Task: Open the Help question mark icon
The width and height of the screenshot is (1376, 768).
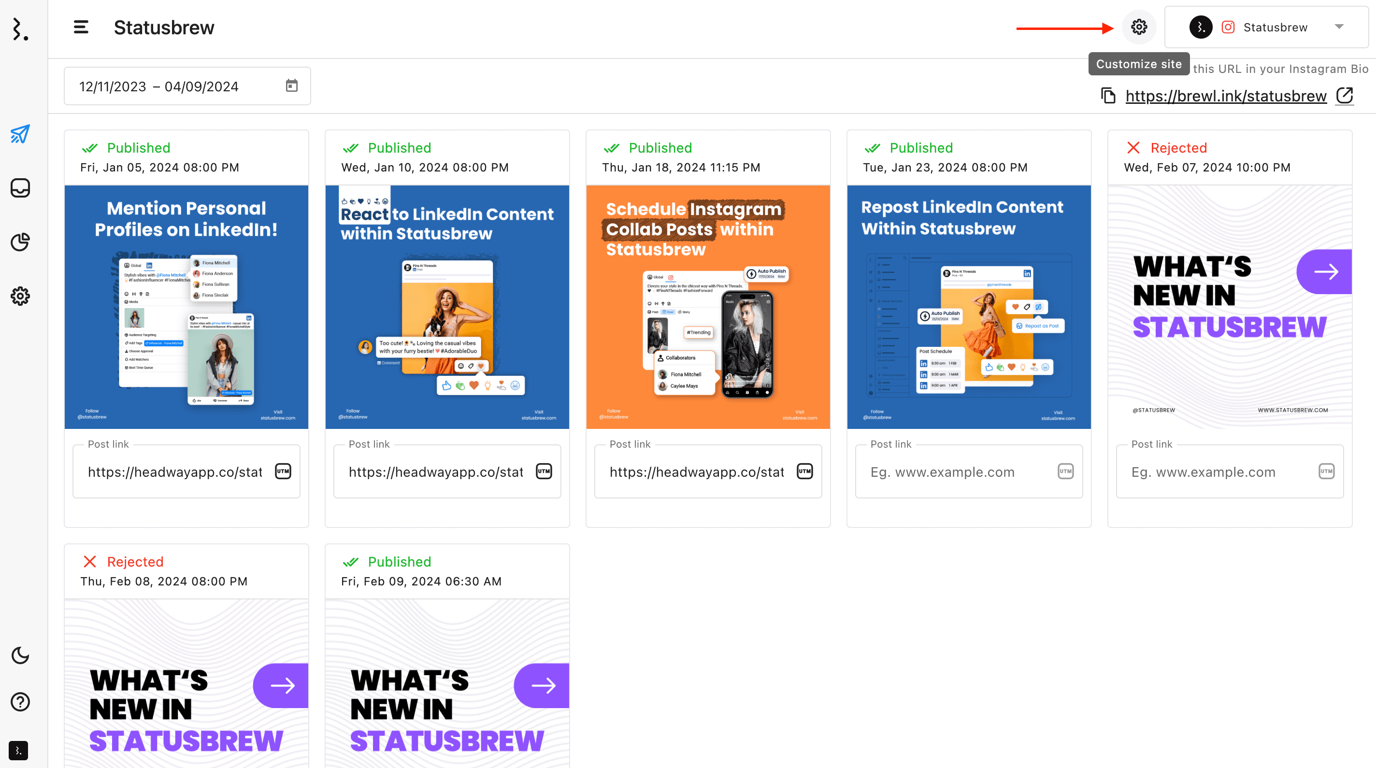Action: point(20,702)
